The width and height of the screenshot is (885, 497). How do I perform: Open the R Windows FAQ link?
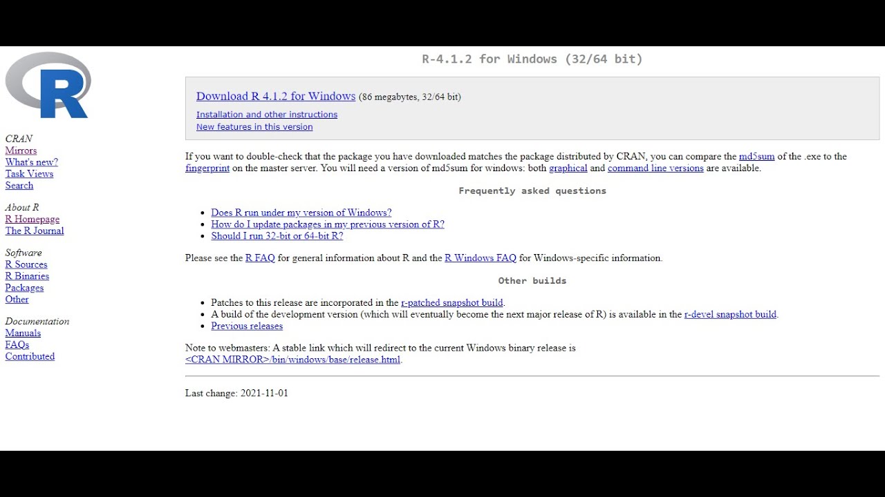pyautogui.click(x=481, y=258)
